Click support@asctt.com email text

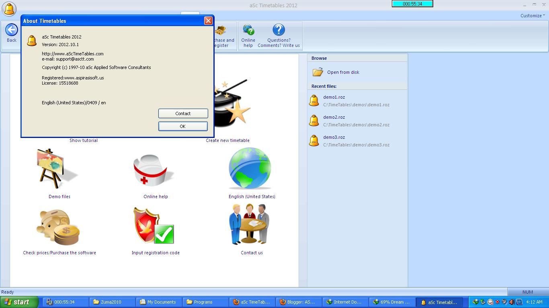coord(75,59)
